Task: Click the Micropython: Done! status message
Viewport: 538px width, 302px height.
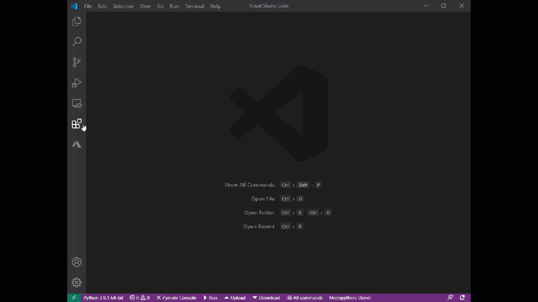Action: (x=350, y=298)
